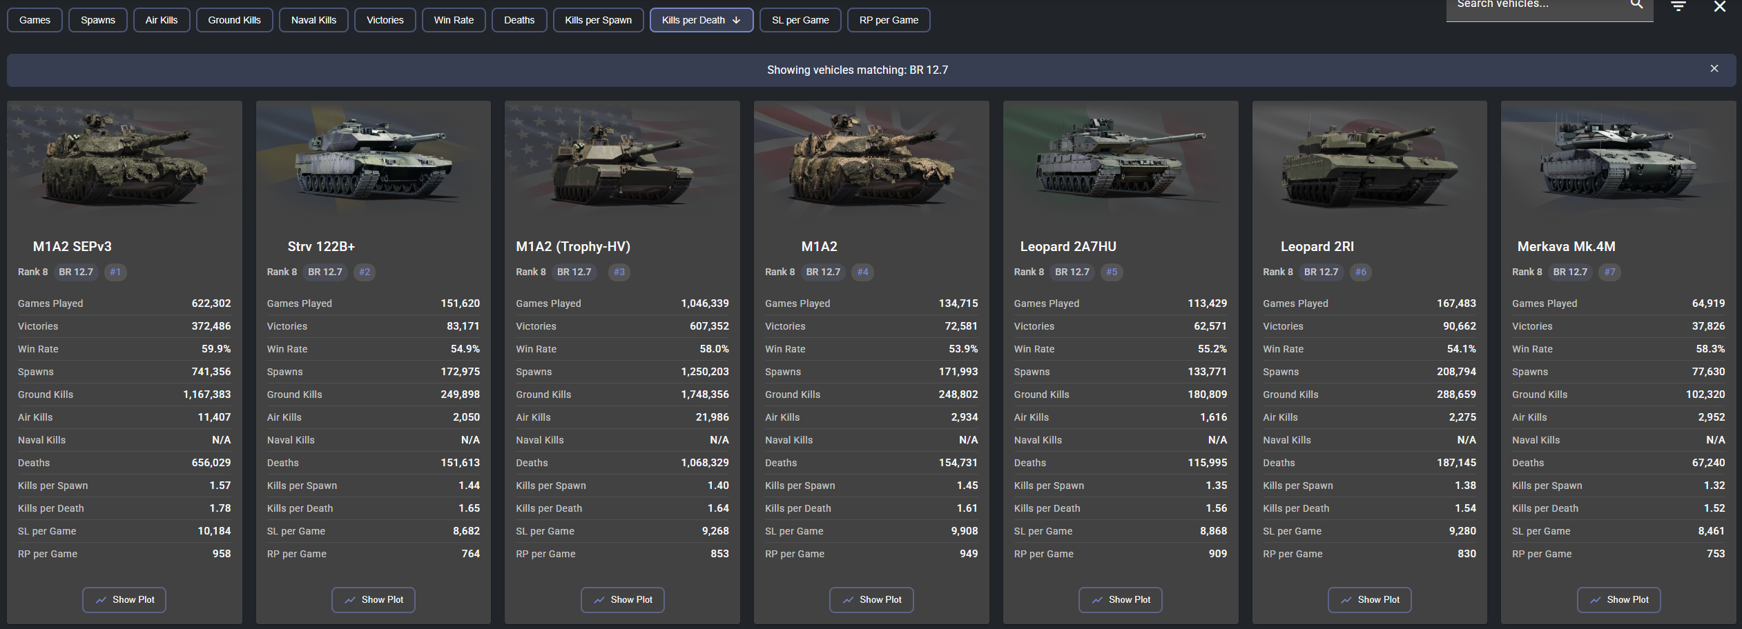Sort vehicles by SL per Game
Viewport: 1742px width, 629px height.
click(x=800, y=20)
